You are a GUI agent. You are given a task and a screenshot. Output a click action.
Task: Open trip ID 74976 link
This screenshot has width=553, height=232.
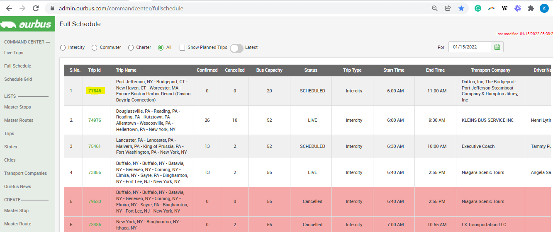coord(95,120)
